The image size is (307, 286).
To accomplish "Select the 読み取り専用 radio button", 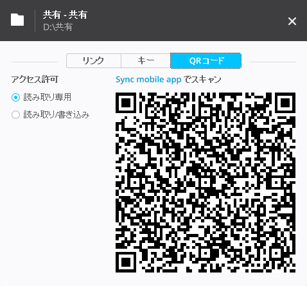I will 15,98.
